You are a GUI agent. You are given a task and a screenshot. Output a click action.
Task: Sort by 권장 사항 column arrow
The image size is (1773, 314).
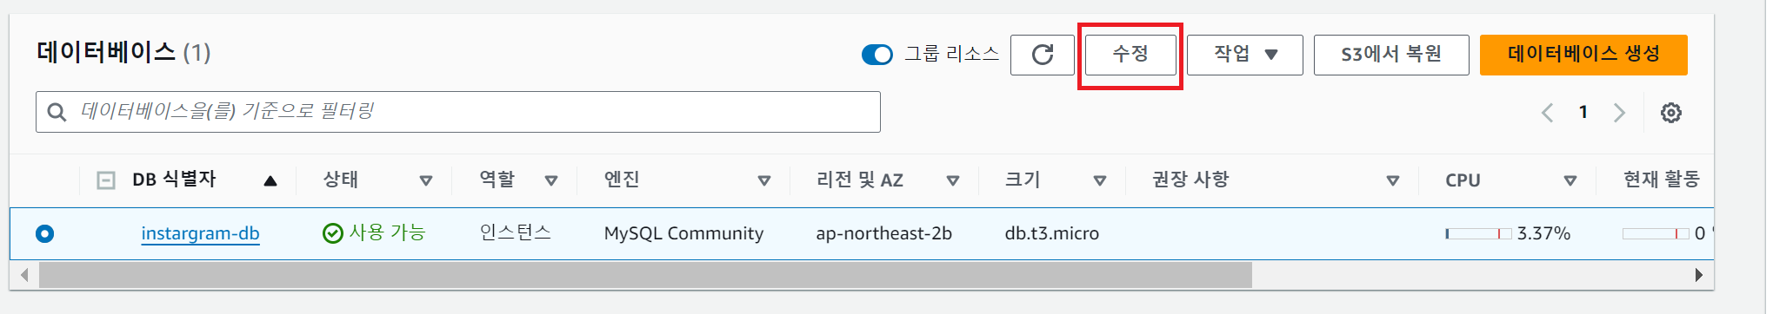tap(1393, 180)
